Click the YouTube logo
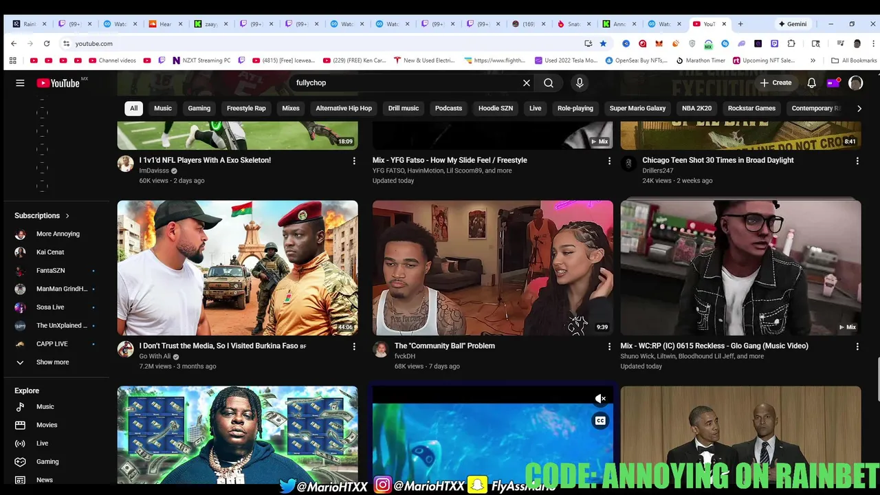 pyautogui.click(x=58, y=82)
